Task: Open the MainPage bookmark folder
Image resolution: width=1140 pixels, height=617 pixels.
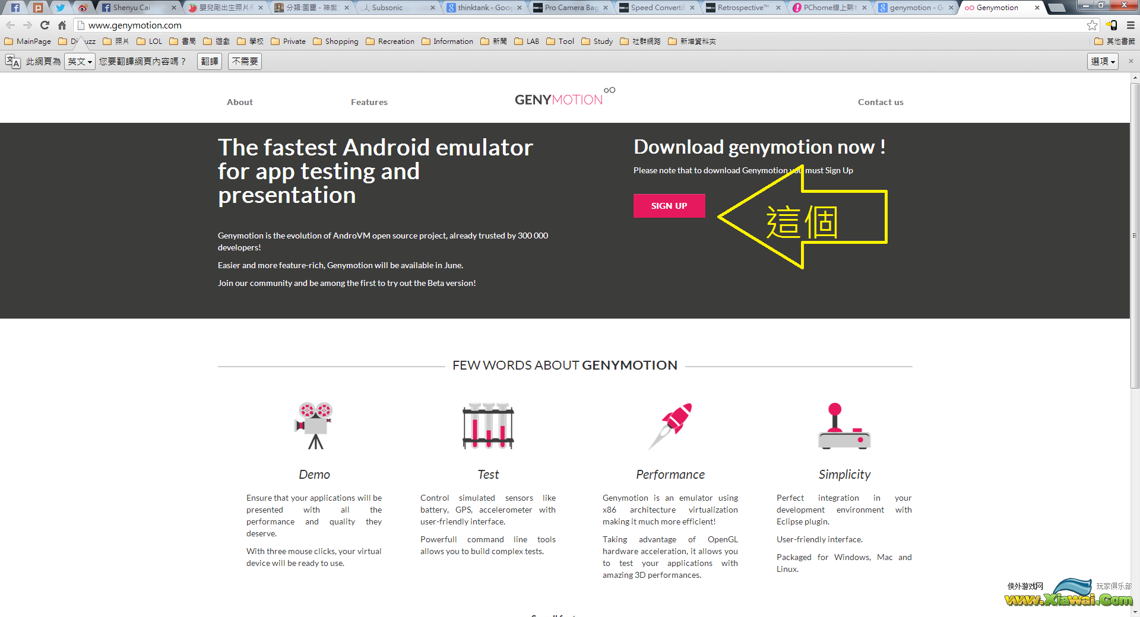Action: [28, 42]
